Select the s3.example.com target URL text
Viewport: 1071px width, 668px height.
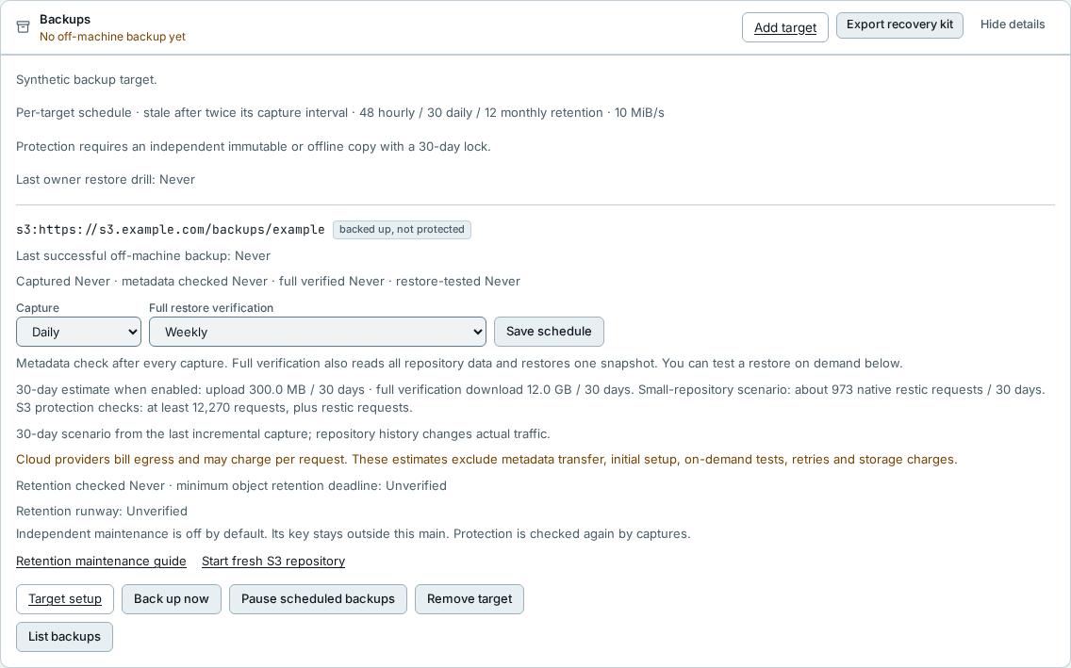170,229
